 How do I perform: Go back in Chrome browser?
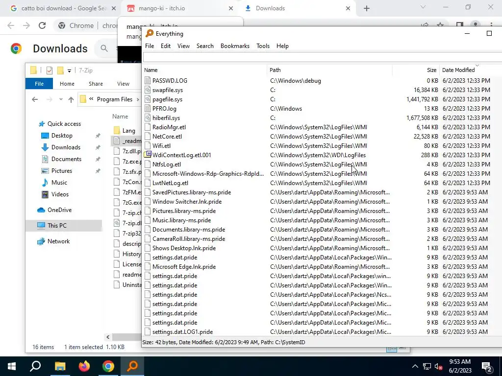pos(11,25)
